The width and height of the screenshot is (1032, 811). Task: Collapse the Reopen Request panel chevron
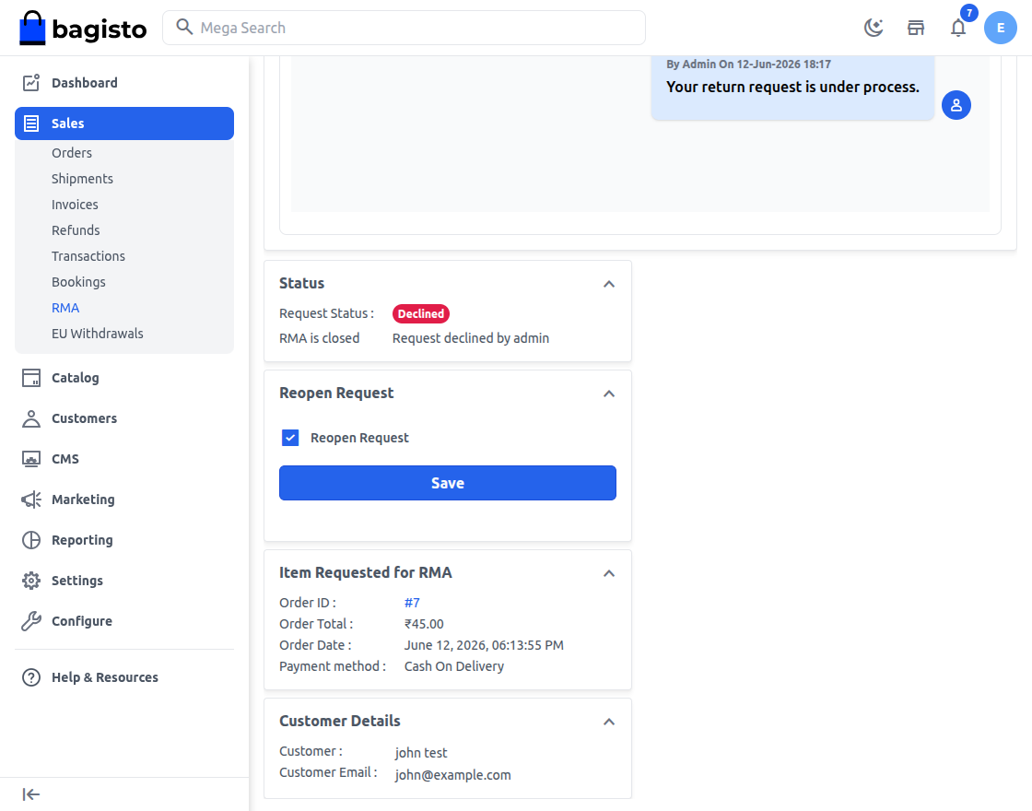tap(609, 394)
